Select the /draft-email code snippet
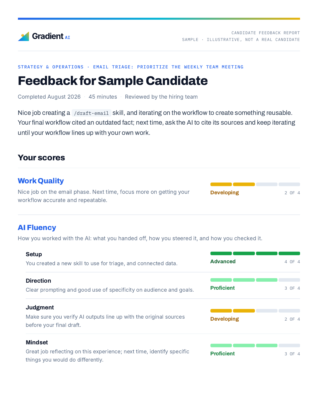The image size is (318, 412). pyautogui.click(x=91, y=113)
